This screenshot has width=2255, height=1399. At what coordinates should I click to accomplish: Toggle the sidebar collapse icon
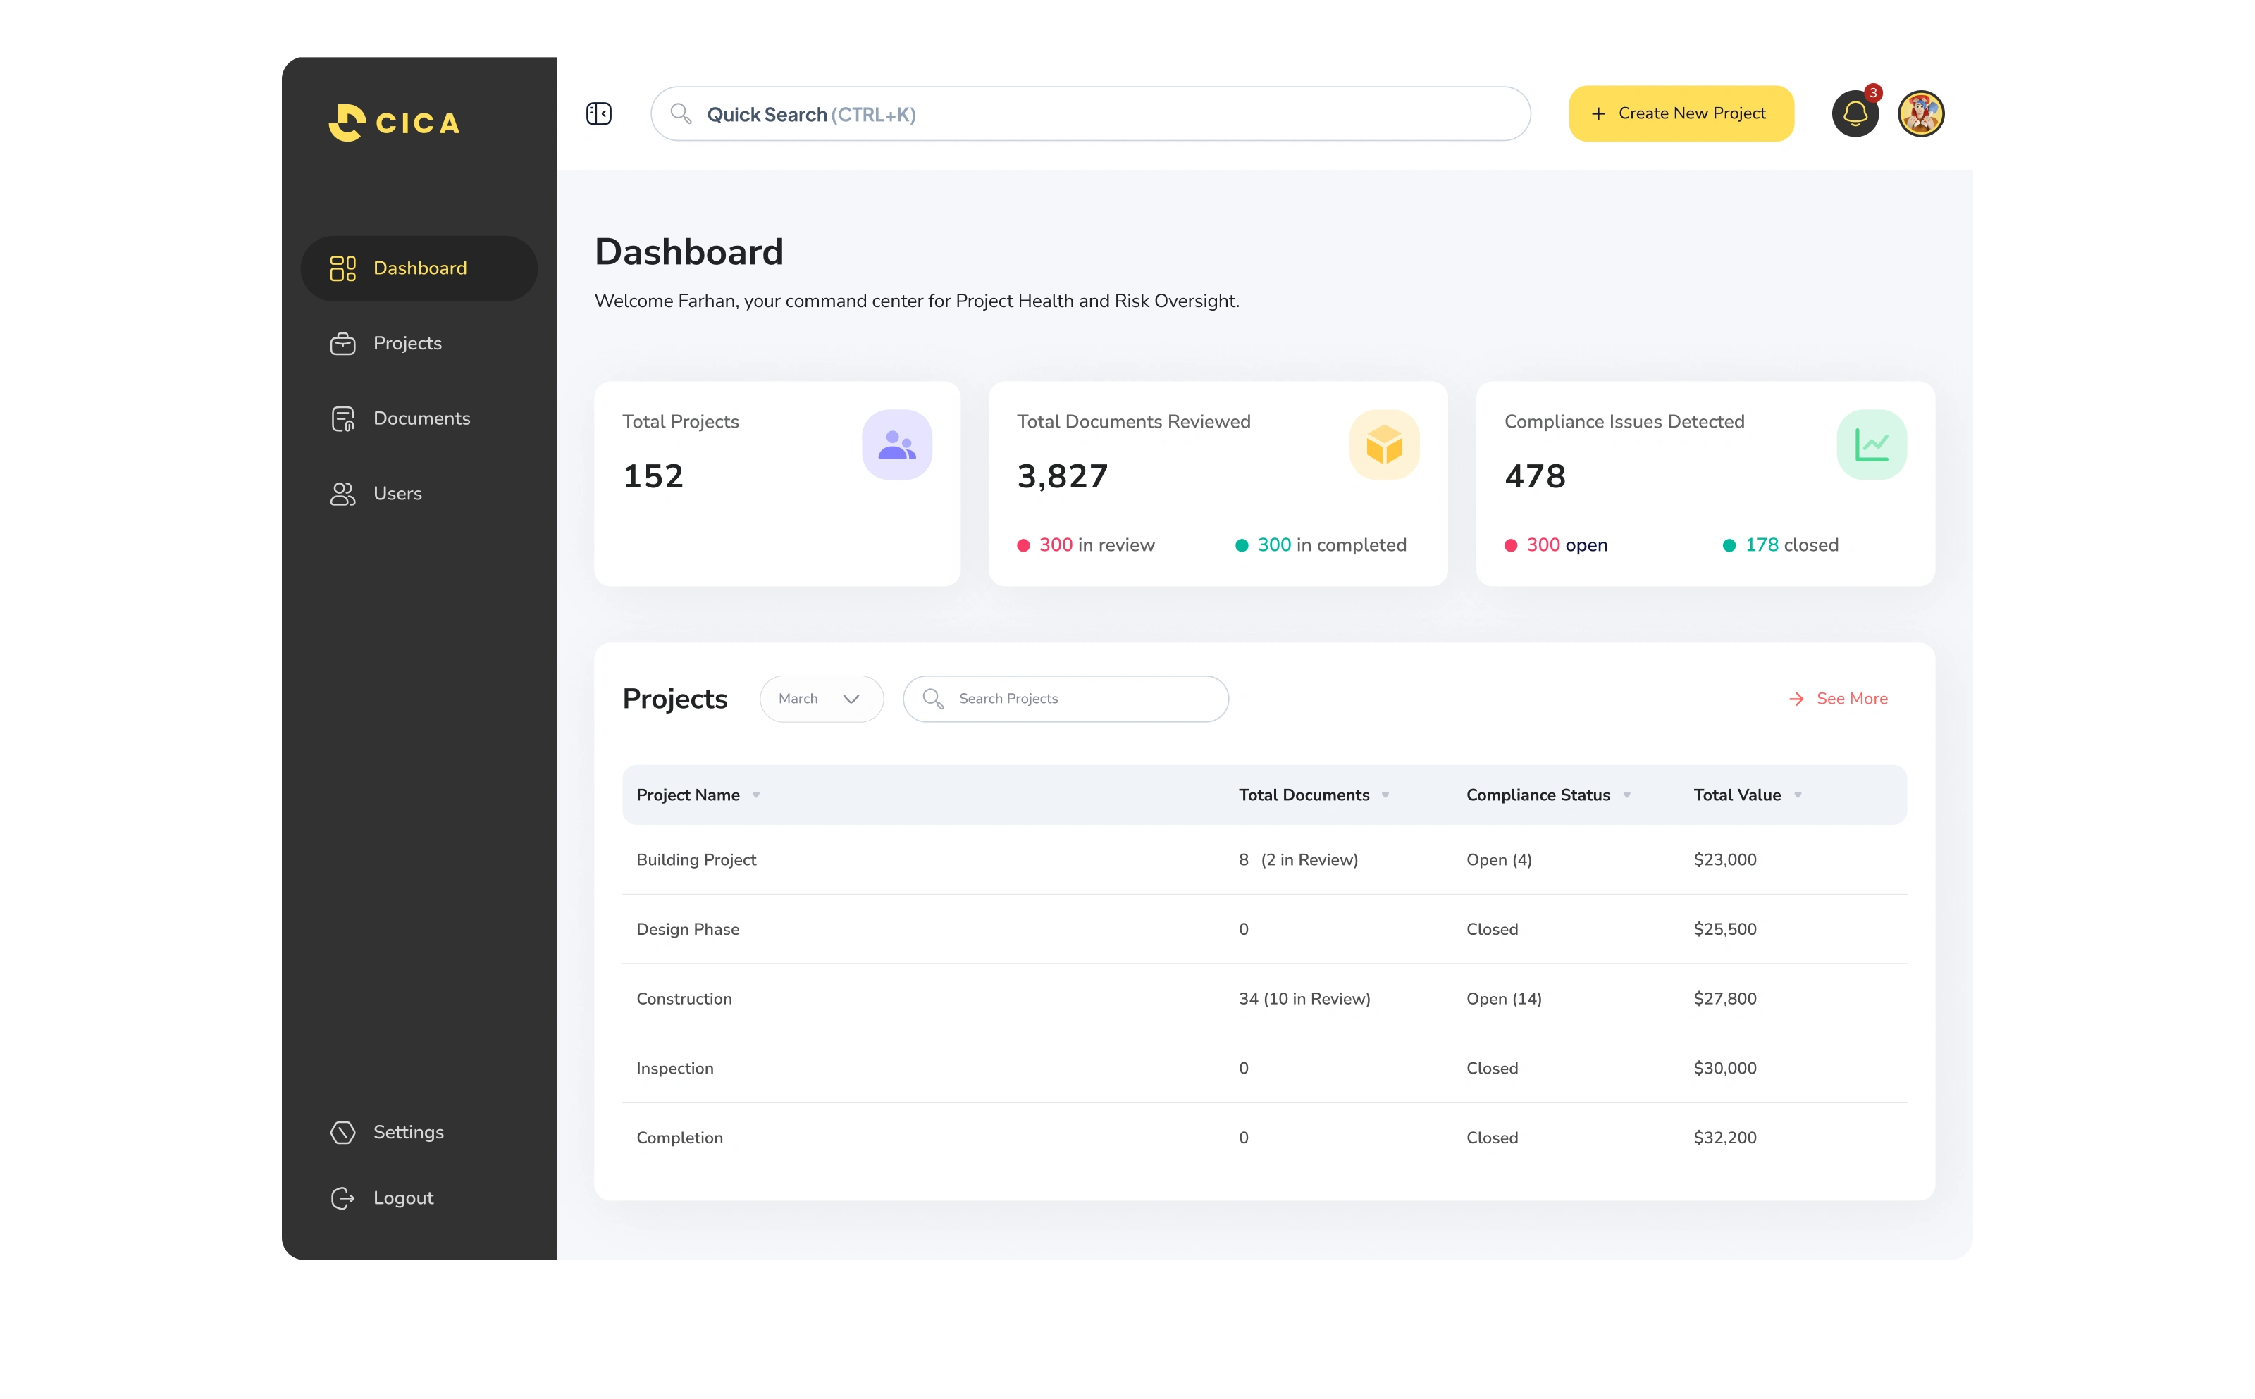(599, 114)
